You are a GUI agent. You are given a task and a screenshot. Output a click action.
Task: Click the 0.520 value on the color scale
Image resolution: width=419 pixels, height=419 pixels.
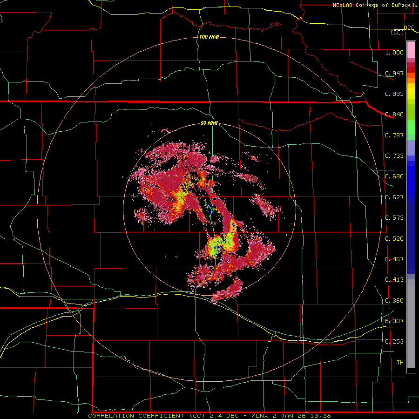tap(394, 239)
